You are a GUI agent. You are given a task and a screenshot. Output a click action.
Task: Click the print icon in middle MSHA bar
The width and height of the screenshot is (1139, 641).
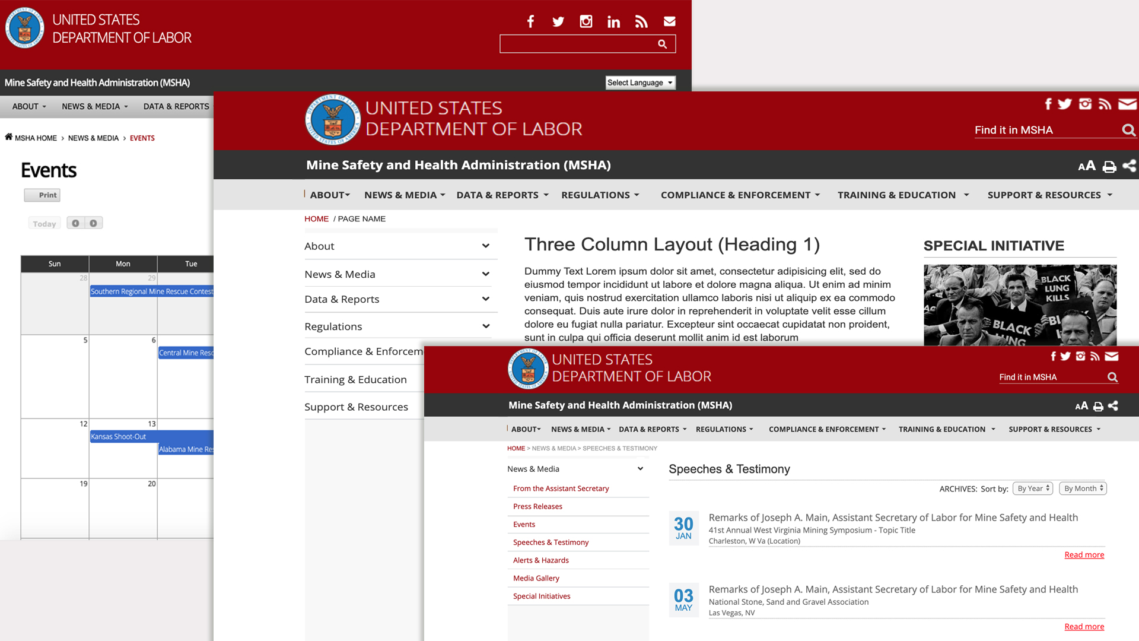point(1109,167)
